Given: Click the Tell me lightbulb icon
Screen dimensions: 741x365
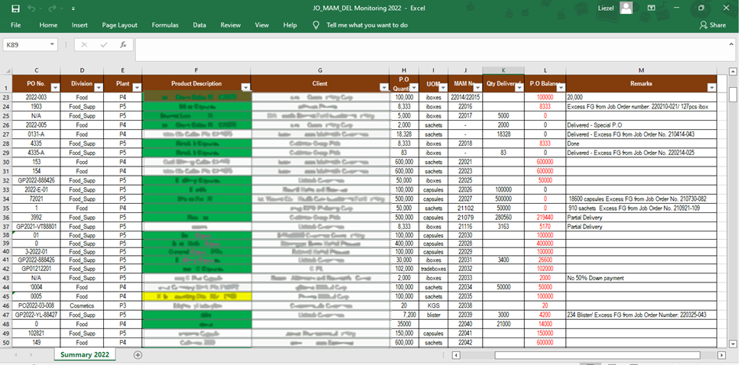Looking at the screenshot, I should pos(316,25).
